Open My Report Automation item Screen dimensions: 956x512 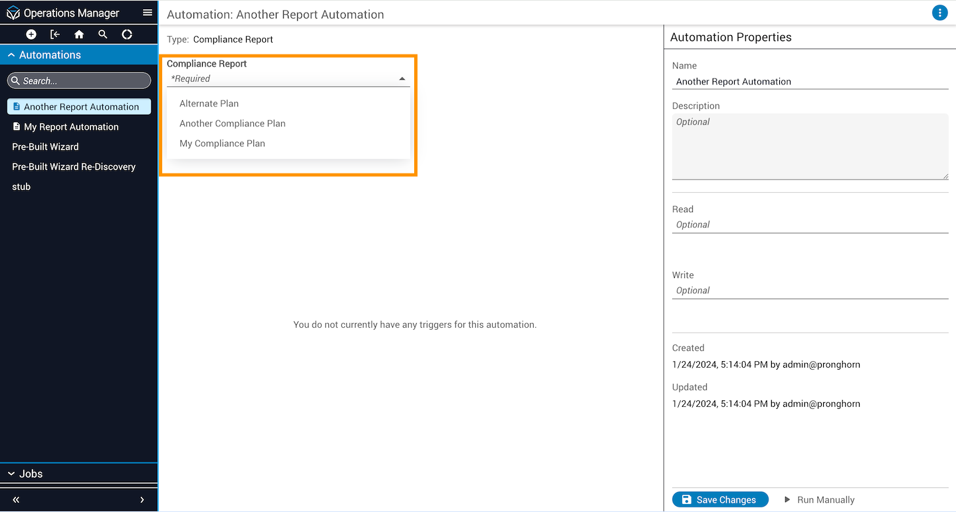point(71,127)
